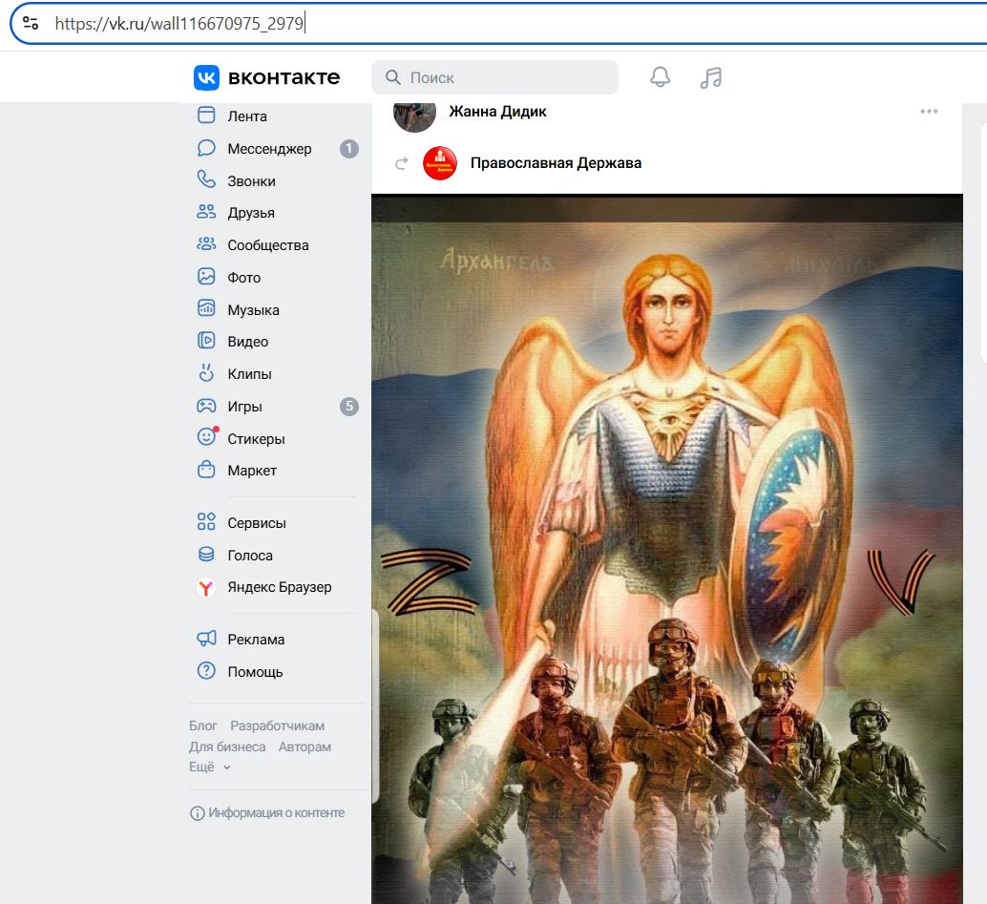Click the Сообщества group icon
Viewport: 987px width, 904px height.
[x=206, y=244]
